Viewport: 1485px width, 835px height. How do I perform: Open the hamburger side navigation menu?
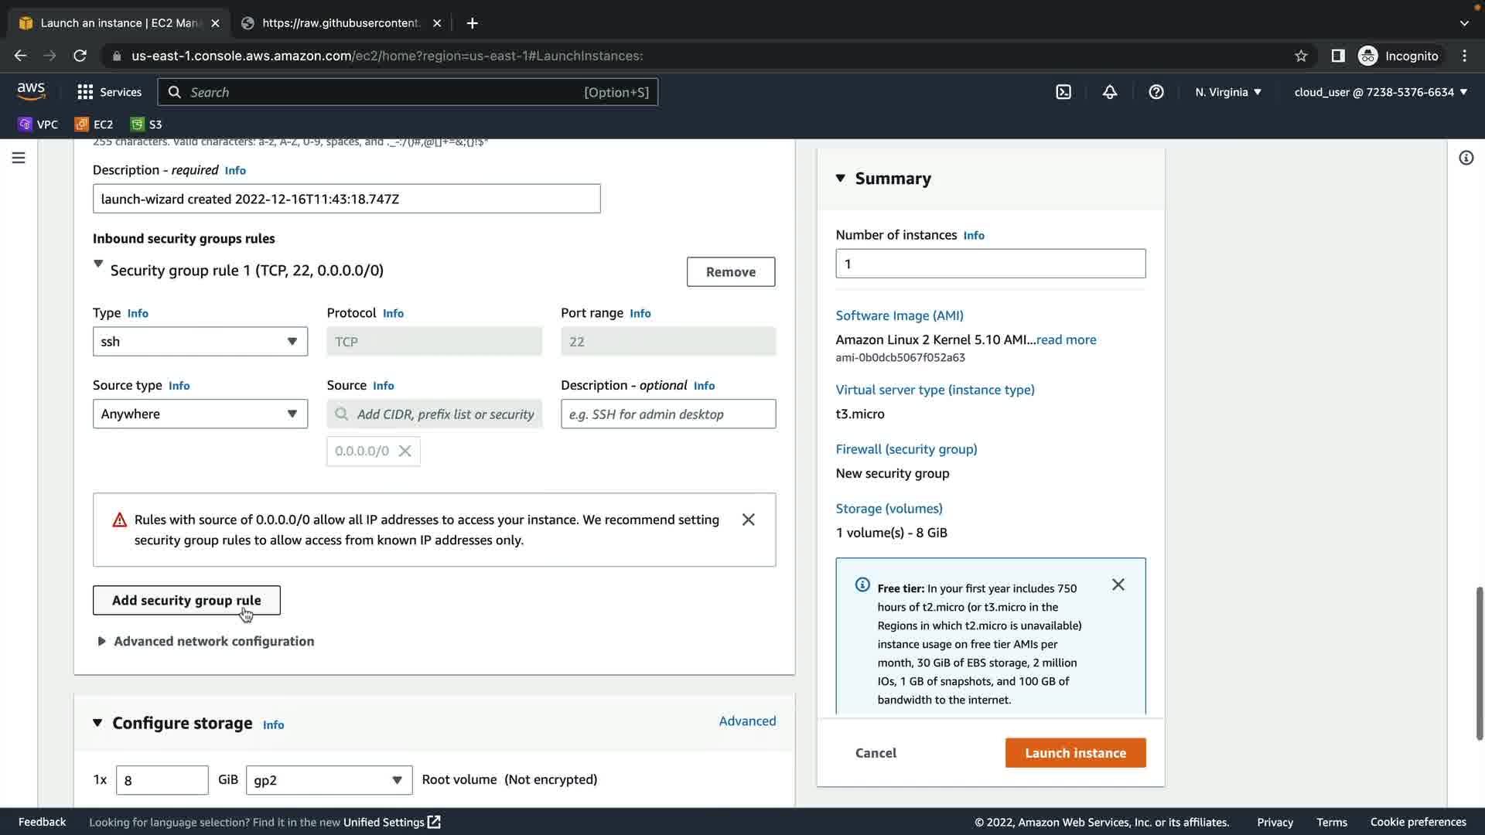(x=19, y=158)
